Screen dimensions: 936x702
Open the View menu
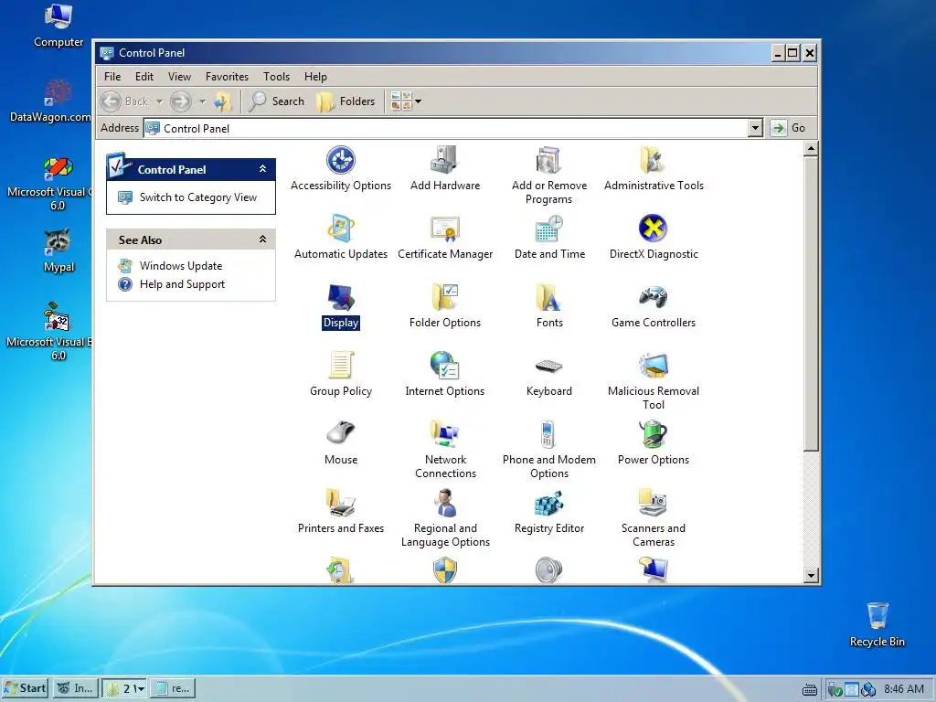click(x=179, y=77)
